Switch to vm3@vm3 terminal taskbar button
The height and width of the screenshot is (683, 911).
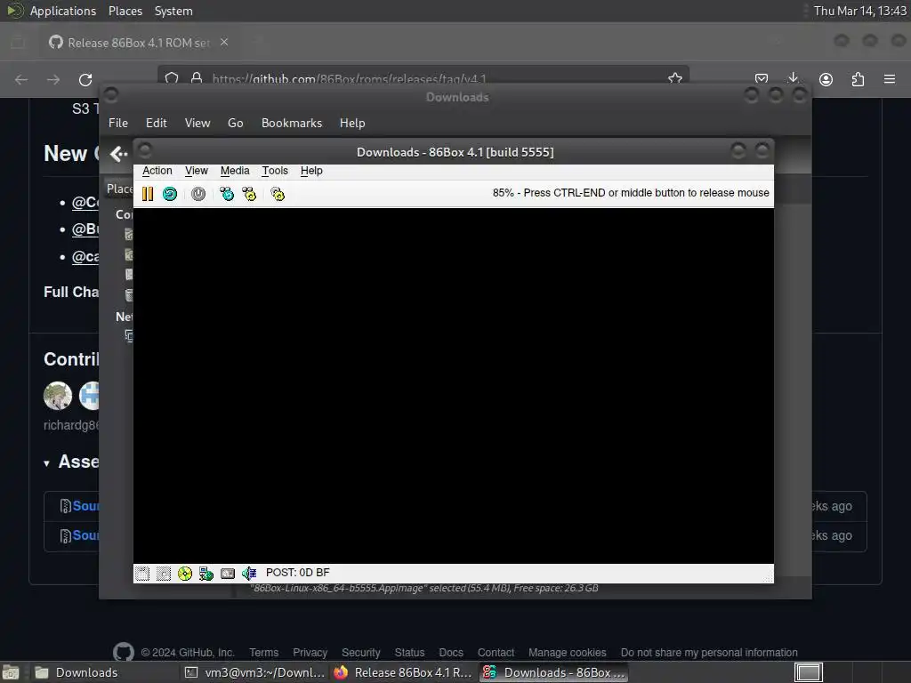tap(254, 672)
